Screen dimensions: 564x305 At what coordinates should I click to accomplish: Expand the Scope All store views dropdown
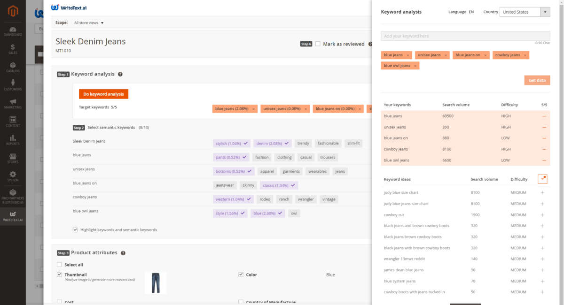(89, 23)
